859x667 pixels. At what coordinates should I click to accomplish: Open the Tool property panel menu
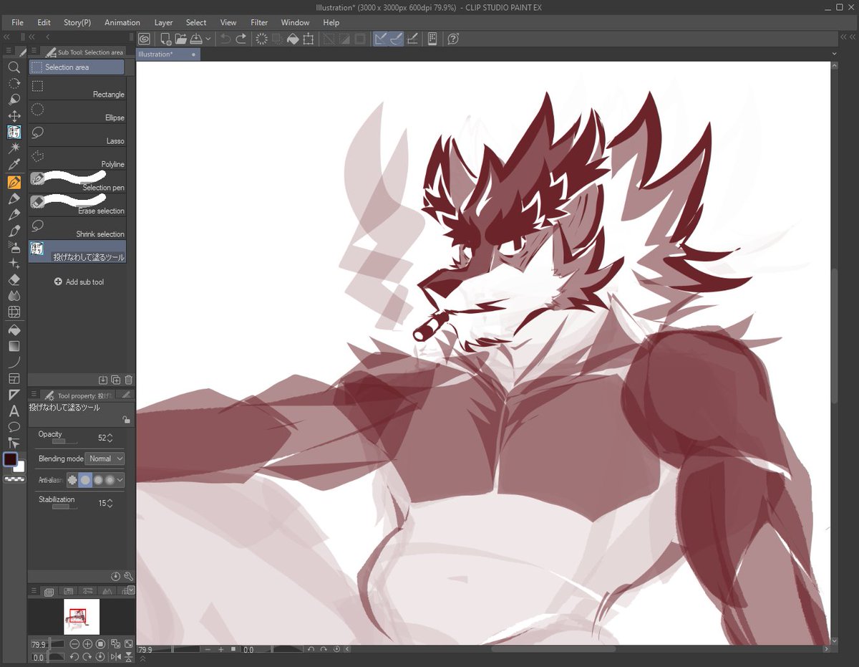pos(34,395)
